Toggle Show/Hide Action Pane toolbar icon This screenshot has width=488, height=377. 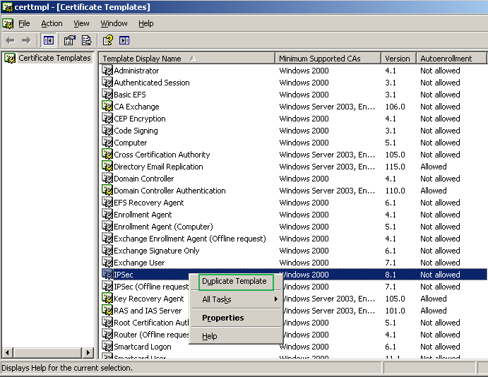pos(124,40)
